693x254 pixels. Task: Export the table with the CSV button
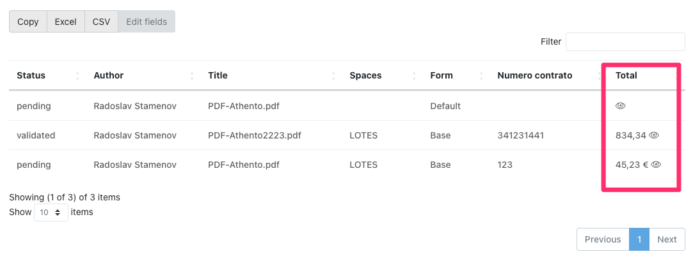click(x=101, y=22)
